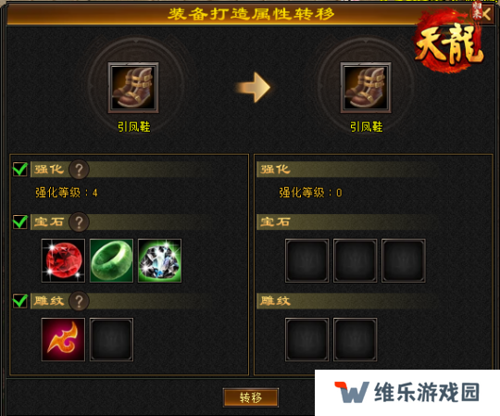Click the 转移 transfer button
Screen dimensions: 500x416
[251, 397]
